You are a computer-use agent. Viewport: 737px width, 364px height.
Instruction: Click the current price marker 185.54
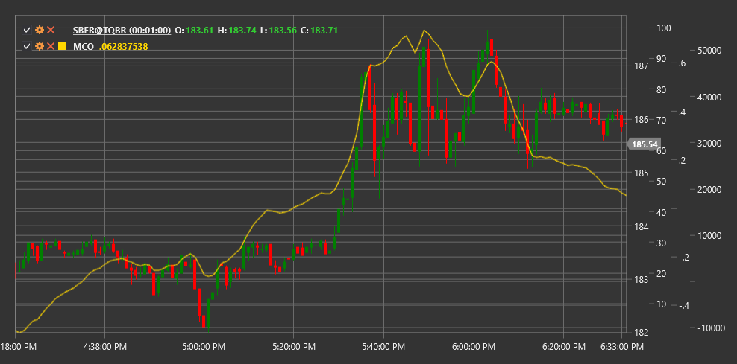644,144
